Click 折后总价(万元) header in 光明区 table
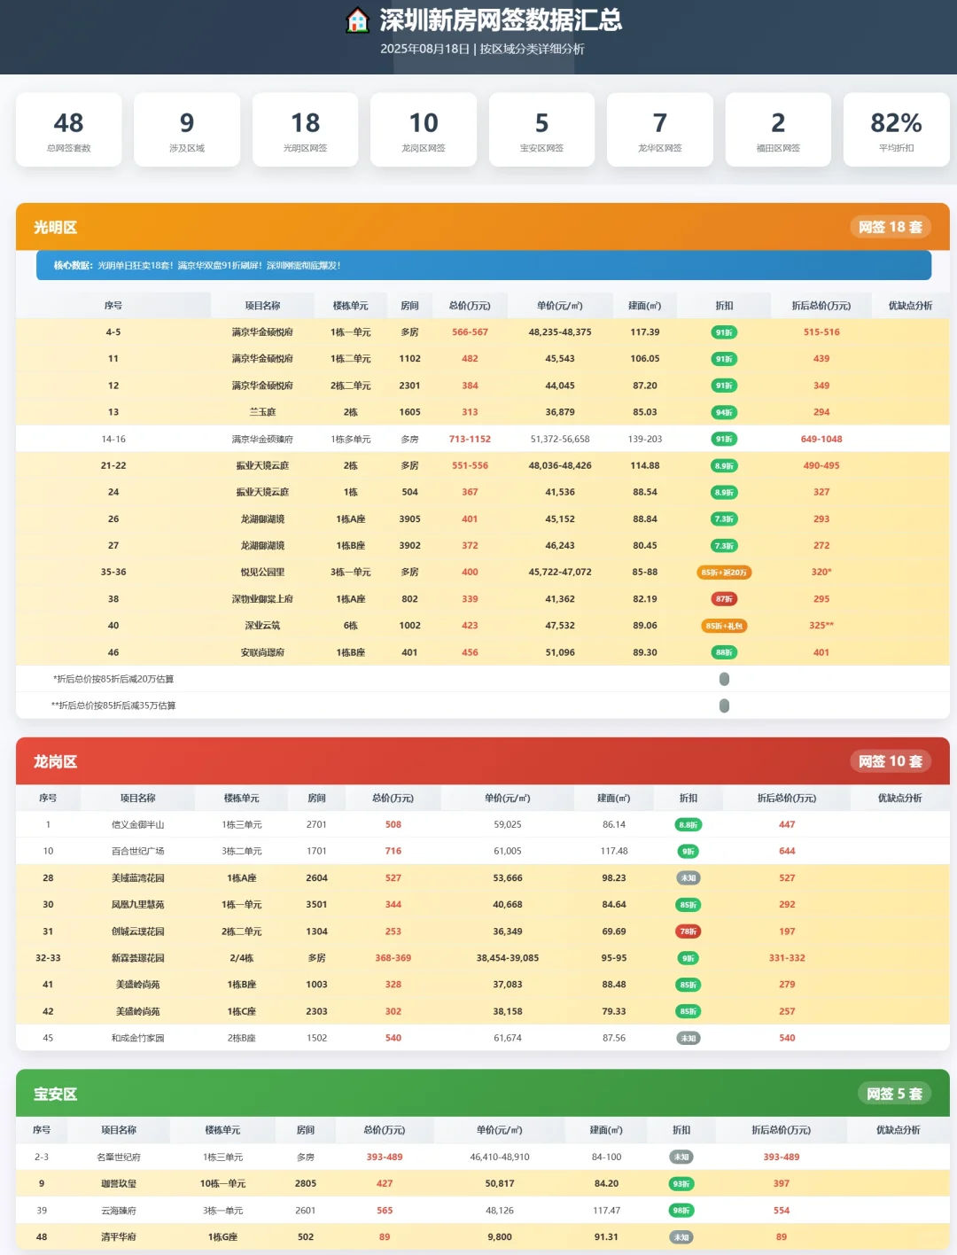Image resolution: width=957 pixels, height=1255 pixels. click(x=821, y=306)
